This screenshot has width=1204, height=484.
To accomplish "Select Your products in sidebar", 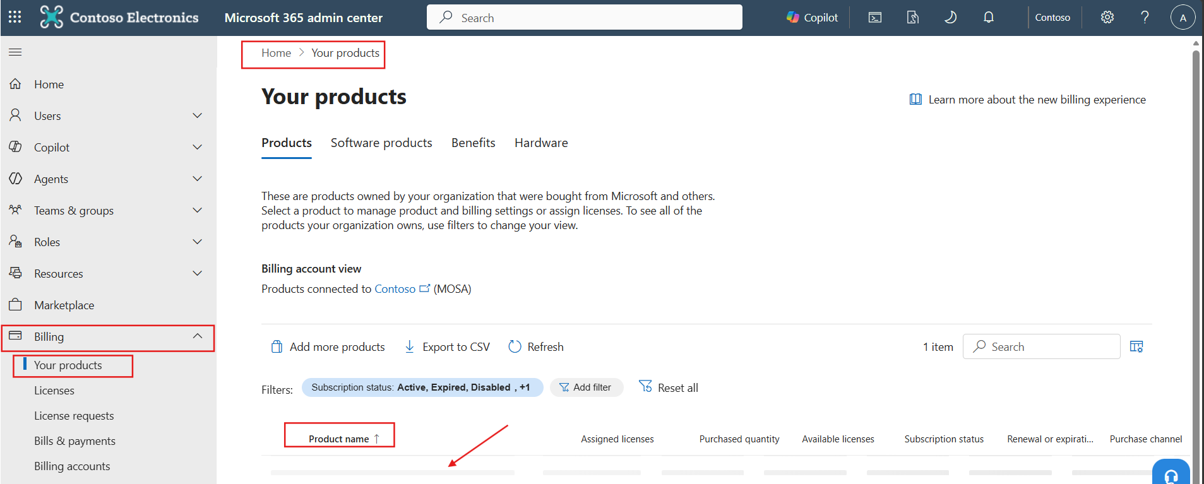I will pyautogui.click(x=68, y=365).
